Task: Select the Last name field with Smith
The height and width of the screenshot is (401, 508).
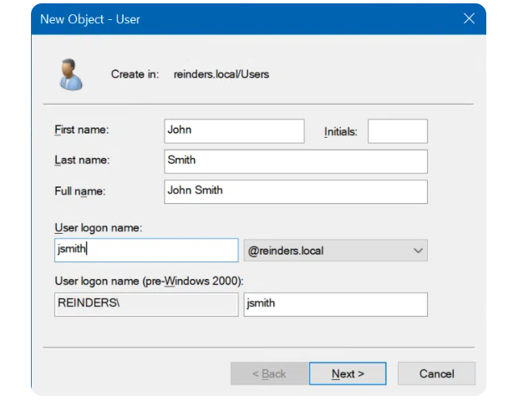Action: tap(296, 160)
